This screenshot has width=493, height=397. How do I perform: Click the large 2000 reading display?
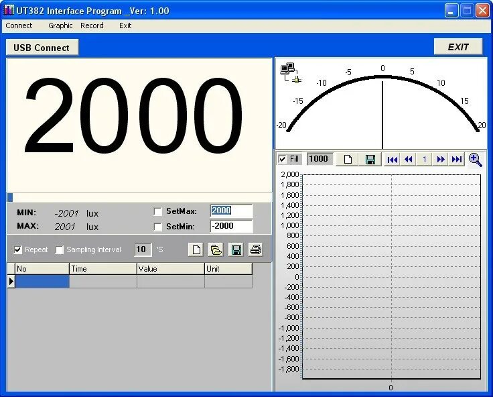133,116
